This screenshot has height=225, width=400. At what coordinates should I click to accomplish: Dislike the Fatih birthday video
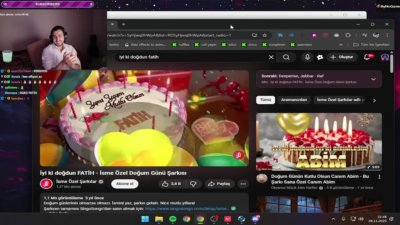(193, 184)
